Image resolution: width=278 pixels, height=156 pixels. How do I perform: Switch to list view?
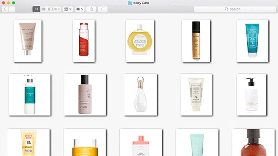coord(44,9)
